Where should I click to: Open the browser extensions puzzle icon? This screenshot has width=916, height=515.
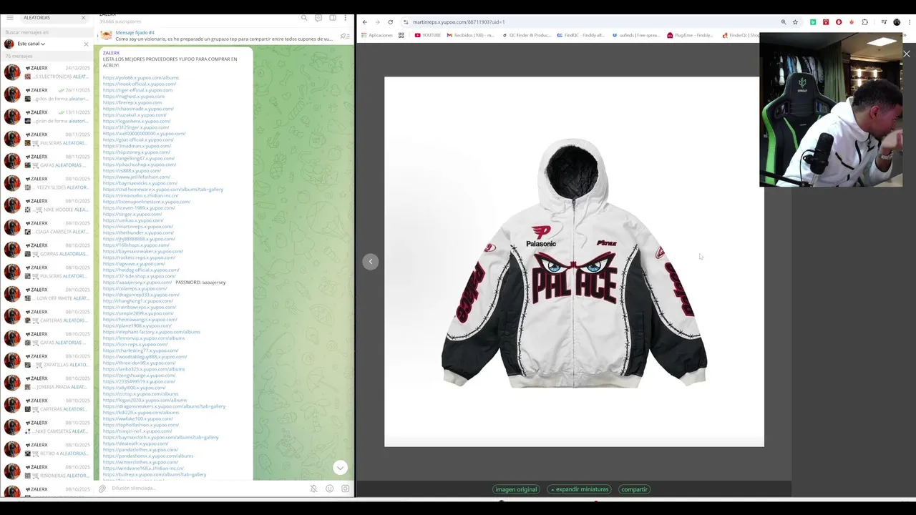864,22
